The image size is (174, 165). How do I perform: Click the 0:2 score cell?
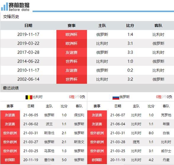[130, 70]
